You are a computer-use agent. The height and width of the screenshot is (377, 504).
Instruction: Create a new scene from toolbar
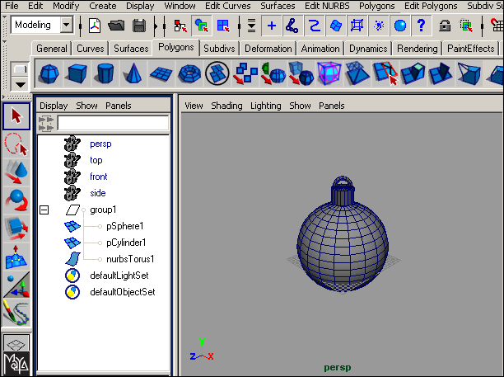coord(95,26)
